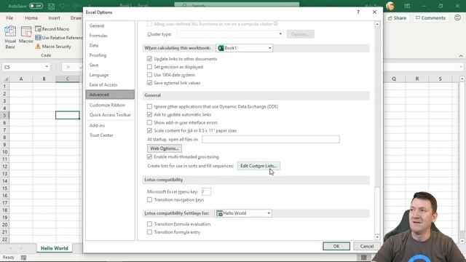Viewport: 466px width, 262px height.
Task: Open the Comments pane button
Action: (x=430, y=17)
